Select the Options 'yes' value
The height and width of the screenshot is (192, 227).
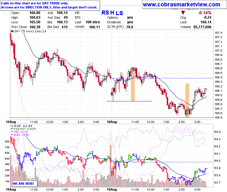[130, 17]
